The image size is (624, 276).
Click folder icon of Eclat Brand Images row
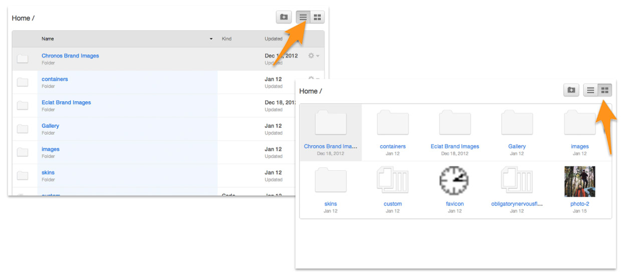(x=23, y=105)
